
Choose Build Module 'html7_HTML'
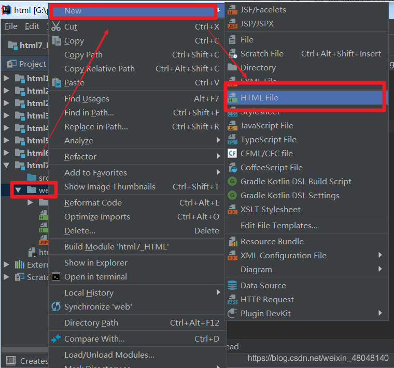(x=136, y=247)
